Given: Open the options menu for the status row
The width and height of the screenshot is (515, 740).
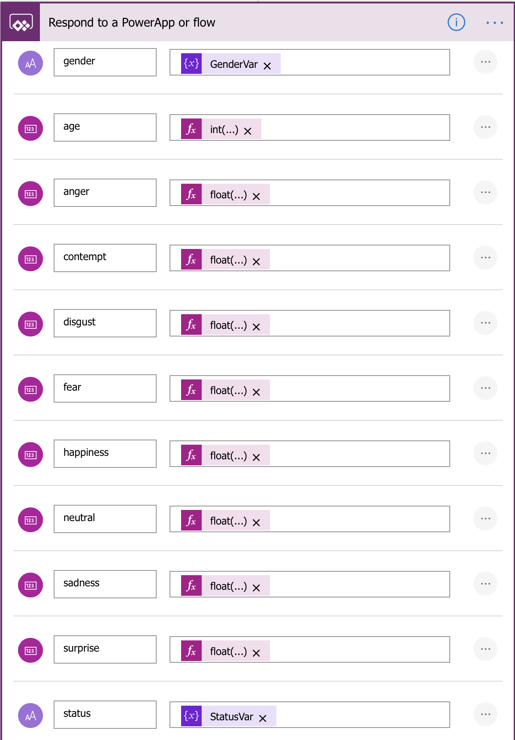Looking at the screenshot, I should [485, 714].
